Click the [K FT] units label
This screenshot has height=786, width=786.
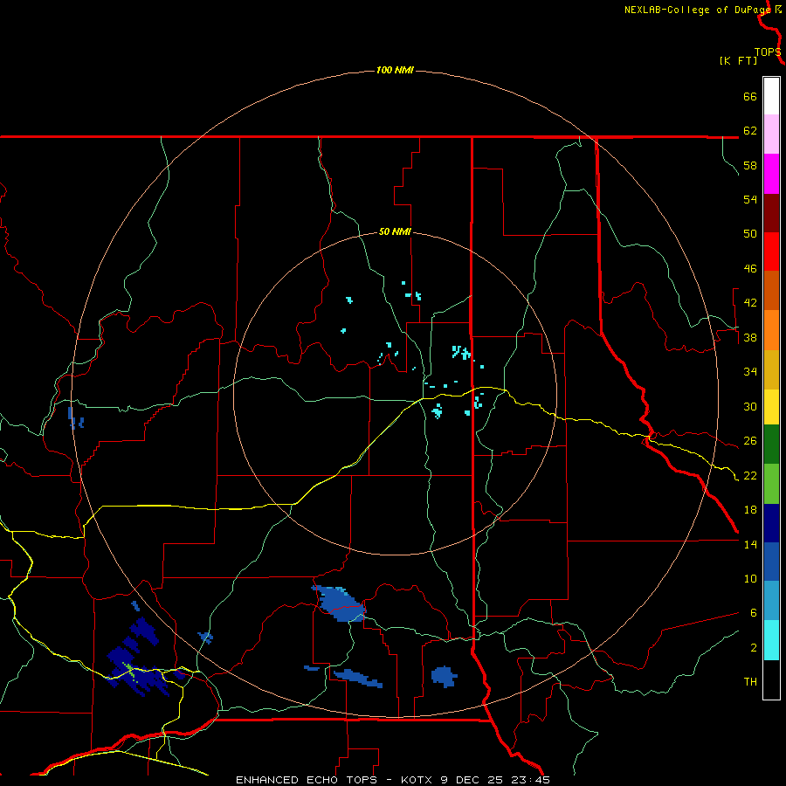(x=738, y=61)
